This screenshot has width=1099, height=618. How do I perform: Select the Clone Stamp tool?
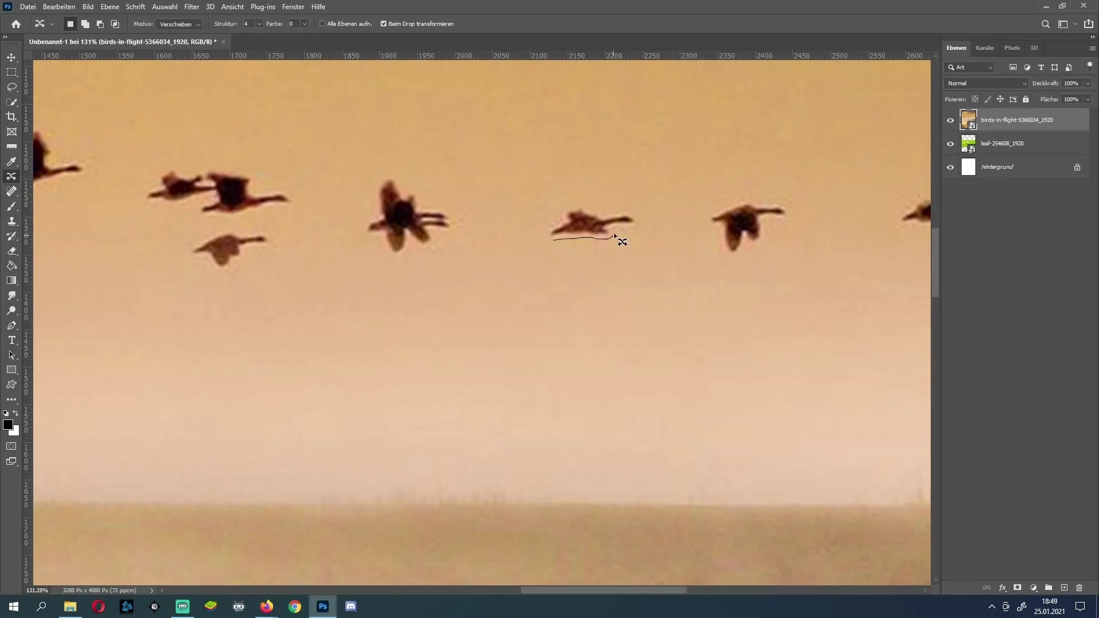click(x=11, y=221)
